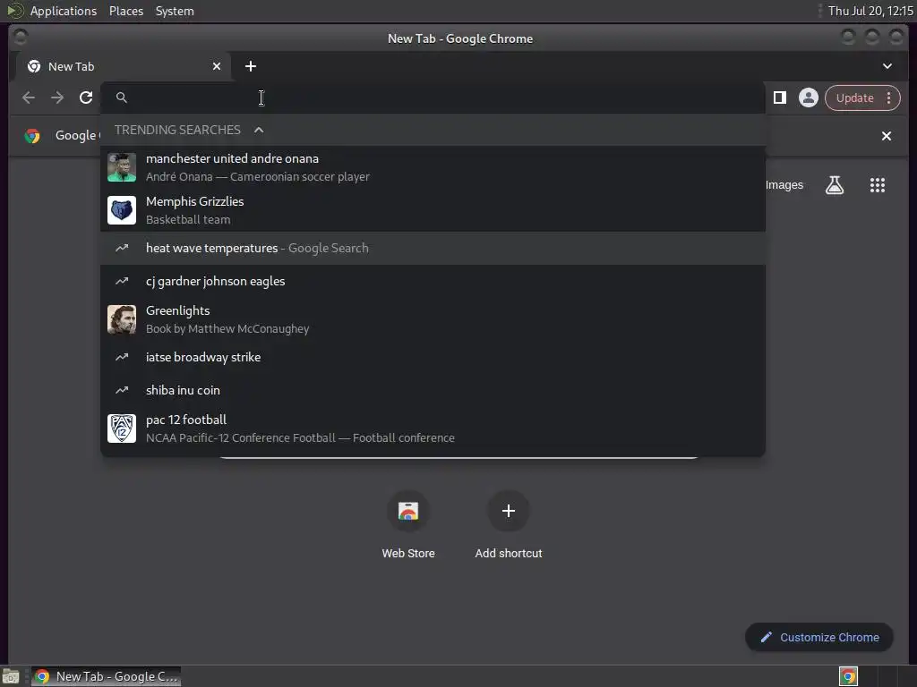Click the Pac-12 logo thumbnail
Image resolution: width=917 pixels, height=687 pixels.
(122, 428)
